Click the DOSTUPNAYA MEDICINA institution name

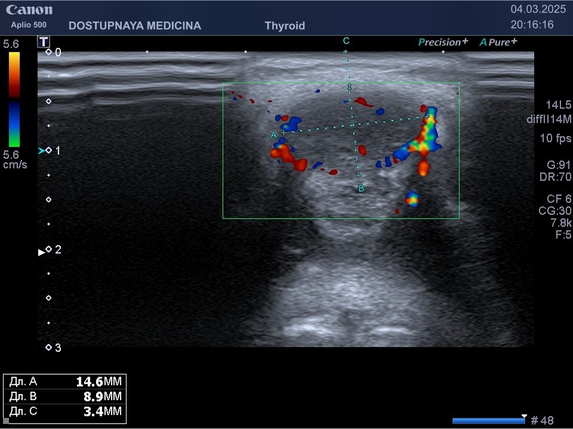click(135, 26)
